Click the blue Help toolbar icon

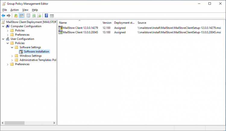46,16
